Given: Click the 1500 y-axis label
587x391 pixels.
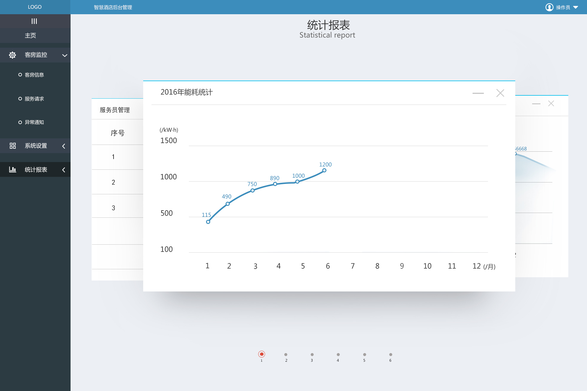Looking at the screenshot, I should (168, 141).
